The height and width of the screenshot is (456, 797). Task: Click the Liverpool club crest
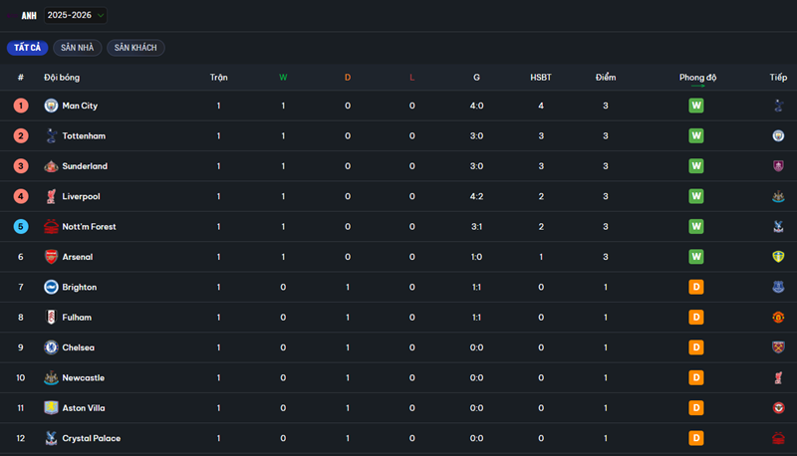point(51,196)
